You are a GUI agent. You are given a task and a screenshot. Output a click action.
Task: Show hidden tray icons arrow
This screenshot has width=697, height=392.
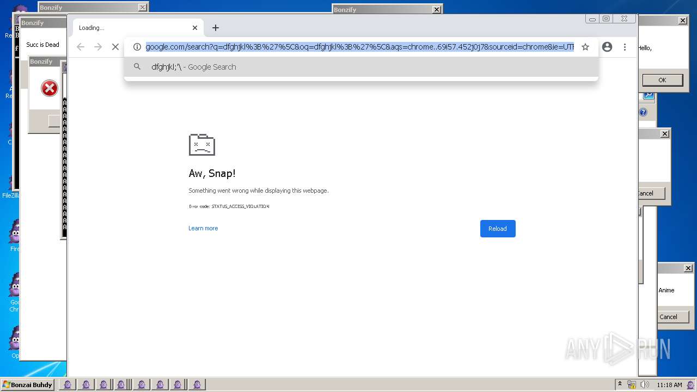tap(620, 384)
